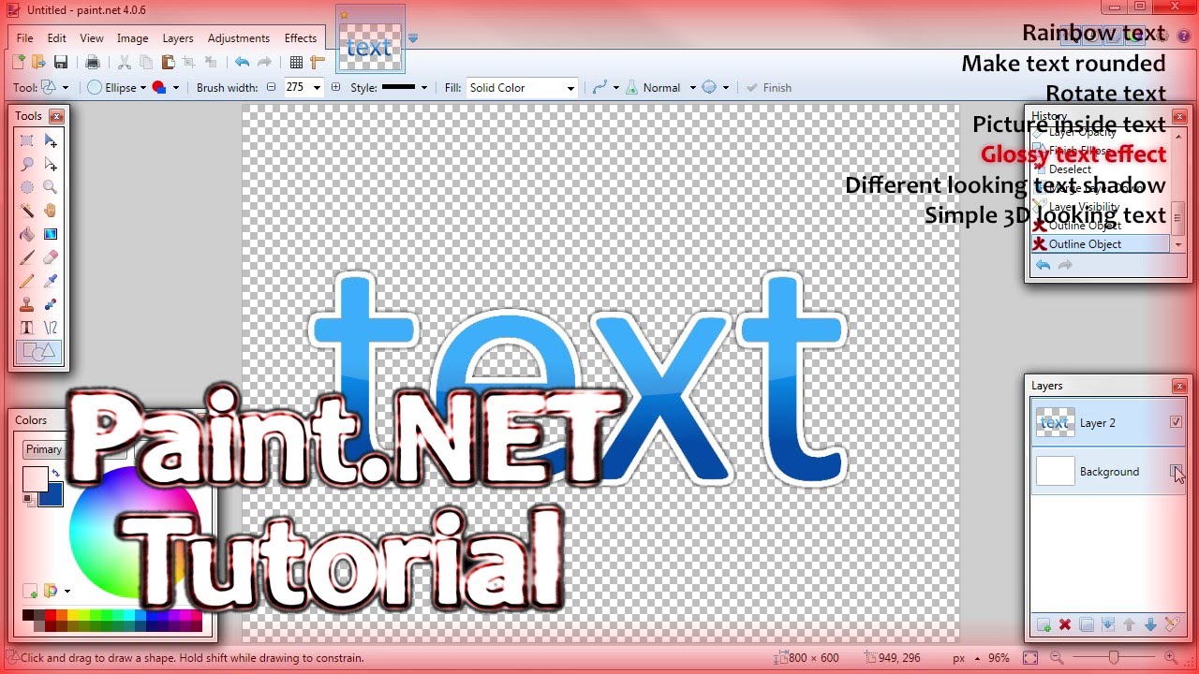The width and height of the screenshot is (1199, 674).
Task: Open the Tool chooser dropdown
Action: 55,88
